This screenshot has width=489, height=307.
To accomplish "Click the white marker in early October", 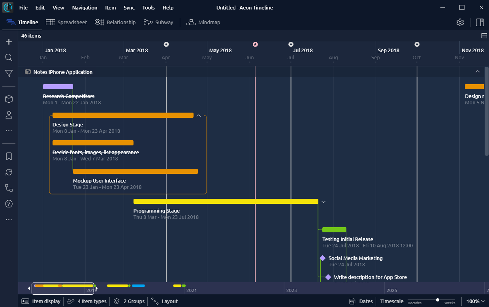I will point(417,44).
